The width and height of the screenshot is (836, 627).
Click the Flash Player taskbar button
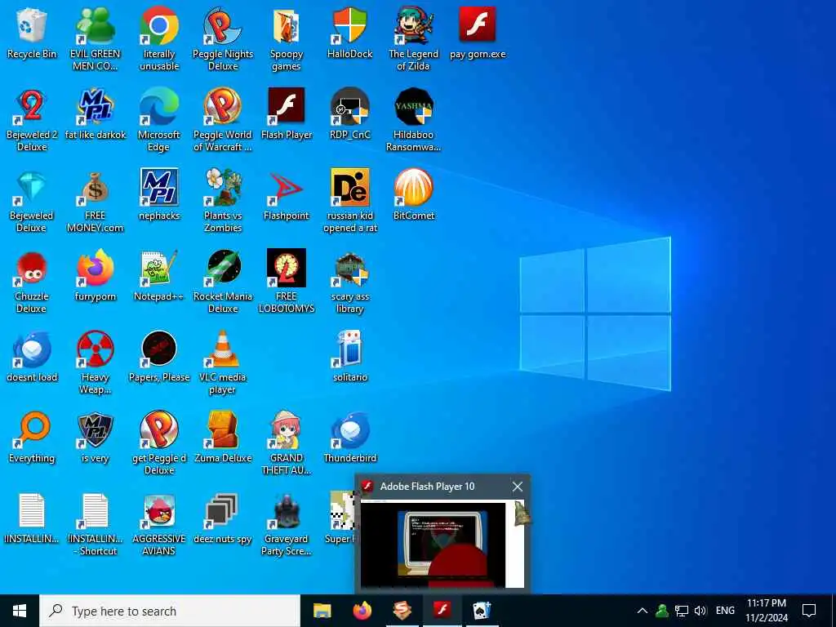(x=442, y=611)
